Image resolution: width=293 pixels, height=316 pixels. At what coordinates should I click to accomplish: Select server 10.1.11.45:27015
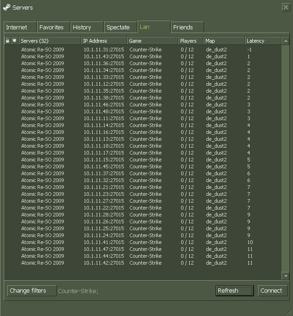[x=143, y=166]
